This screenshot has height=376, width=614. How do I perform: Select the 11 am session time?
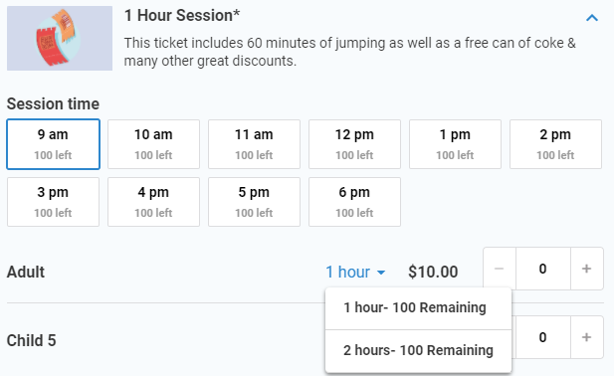tap(254, 144)
